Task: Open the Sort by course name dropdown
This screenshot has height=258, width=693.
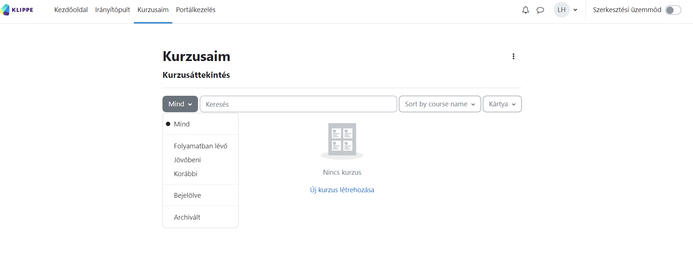Action: click(440, 104)
